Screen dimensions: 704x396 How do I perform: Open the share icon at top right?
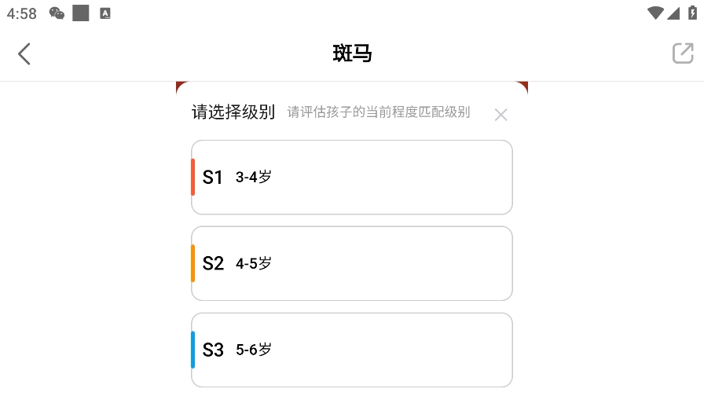click(683, 53)
